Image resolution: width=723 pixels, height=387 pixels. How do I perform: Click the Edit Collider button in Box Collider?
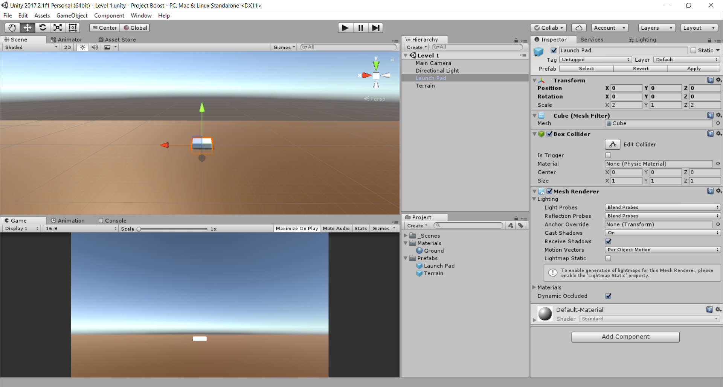pyautogui.click(x=612, y=144)
